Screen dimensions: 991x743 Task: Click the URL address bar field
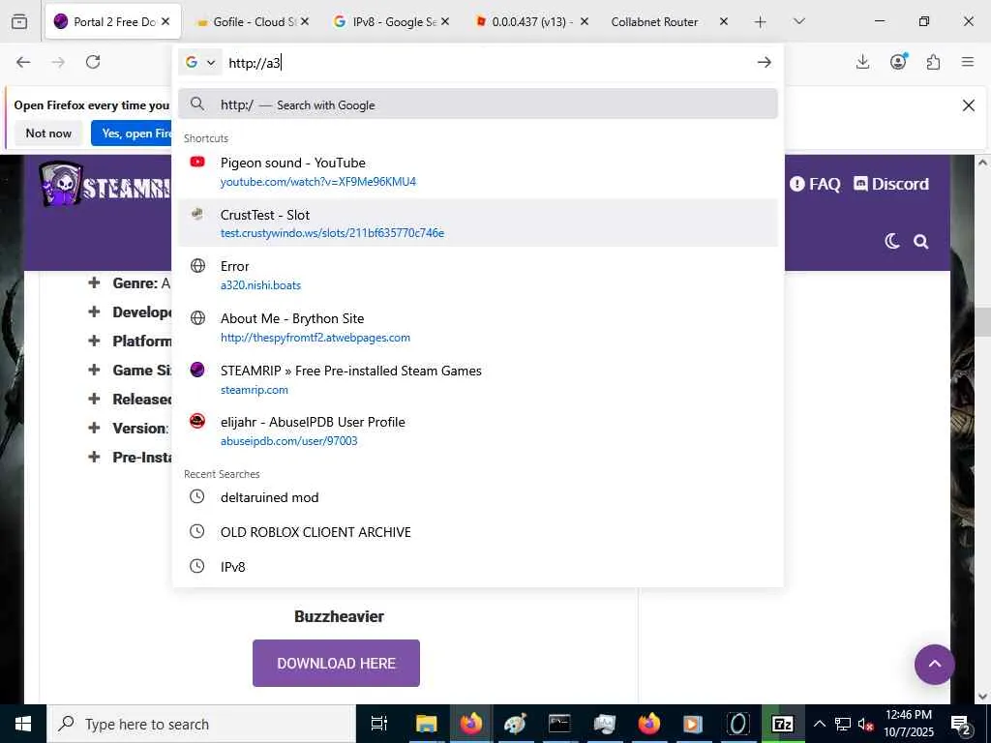point(487,62)
